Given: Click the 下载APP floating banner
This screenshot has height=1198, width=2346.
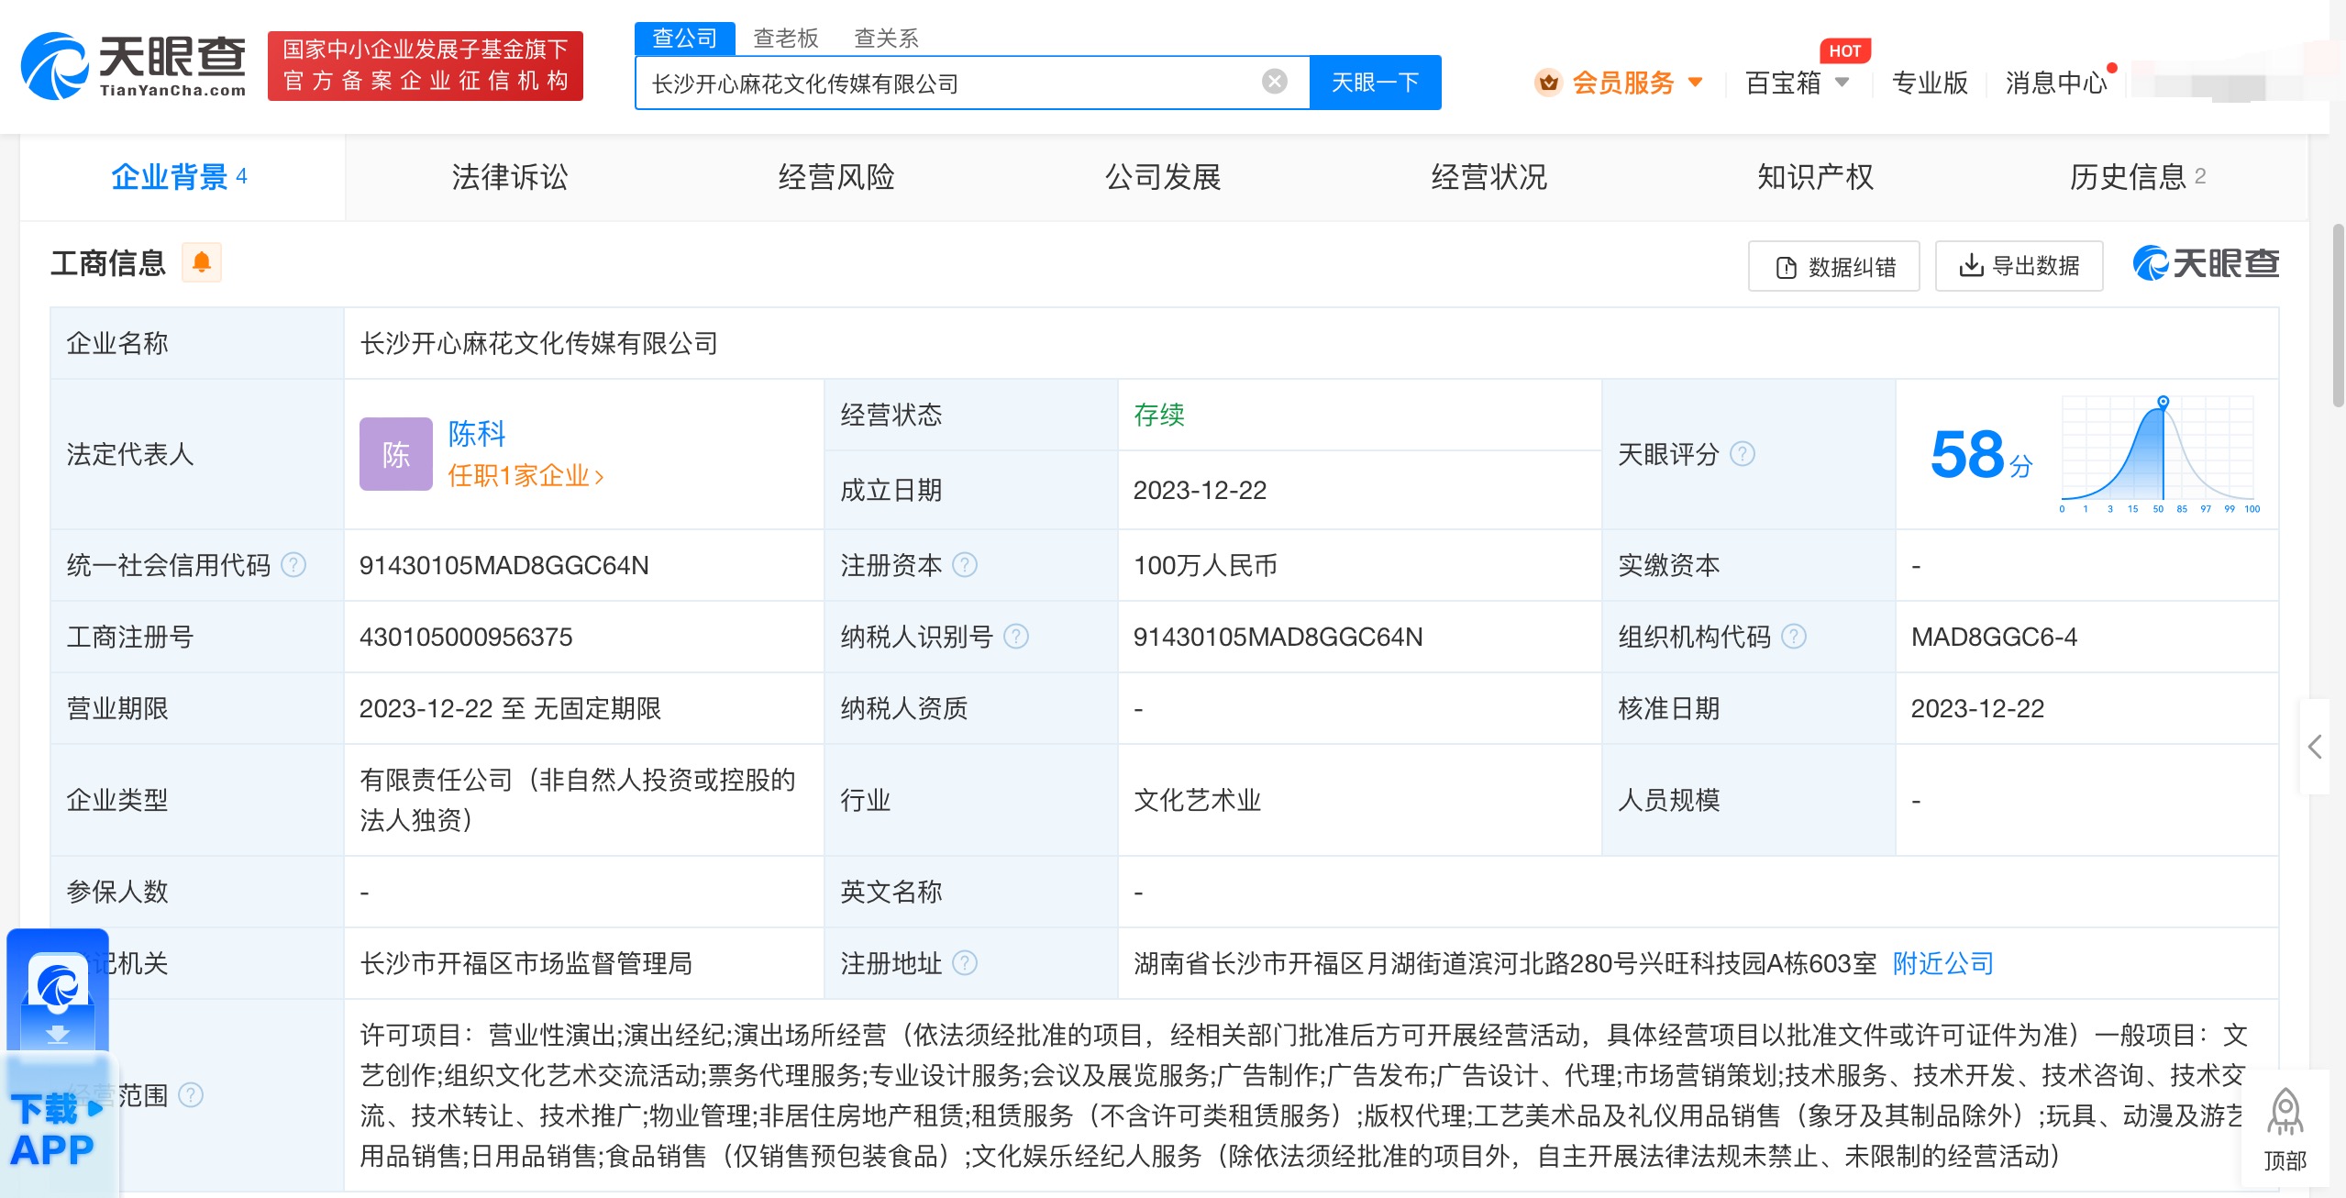Looking at the screenshot, I should [x=59, y=1062].
